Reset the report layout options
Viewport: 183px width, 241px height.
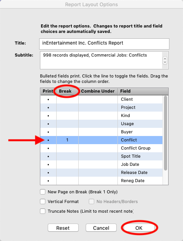(63, 228)
